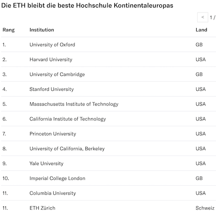Select the ETH Zürich row
216x213 pixels.
pos(108,208)
